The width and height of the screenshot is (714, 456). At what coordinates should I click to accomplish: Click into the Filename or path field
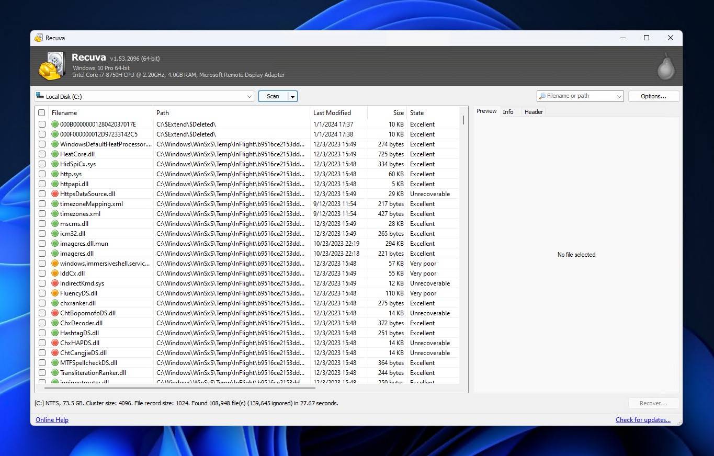coord(580,96)
